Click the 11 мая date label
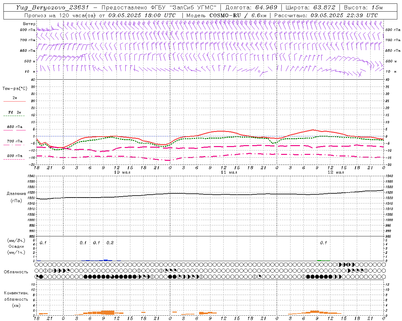Image resolution: width=402 pixels, height=321 pixels. coord(229,172)
